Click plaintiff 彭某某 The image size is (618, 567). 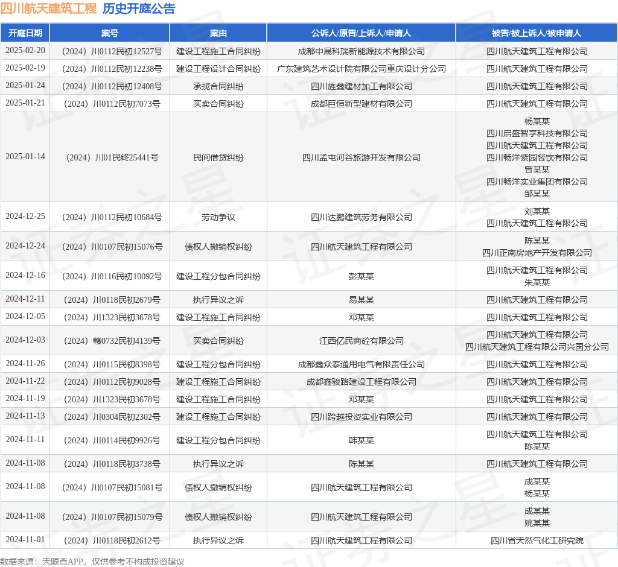click(361, 276)
